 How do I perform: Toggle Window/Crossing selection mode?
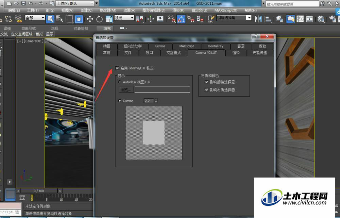tap(79, 19)
